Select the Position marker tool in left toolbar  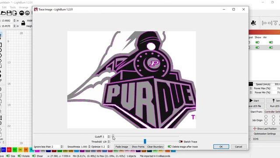click(x=0, y=76)
